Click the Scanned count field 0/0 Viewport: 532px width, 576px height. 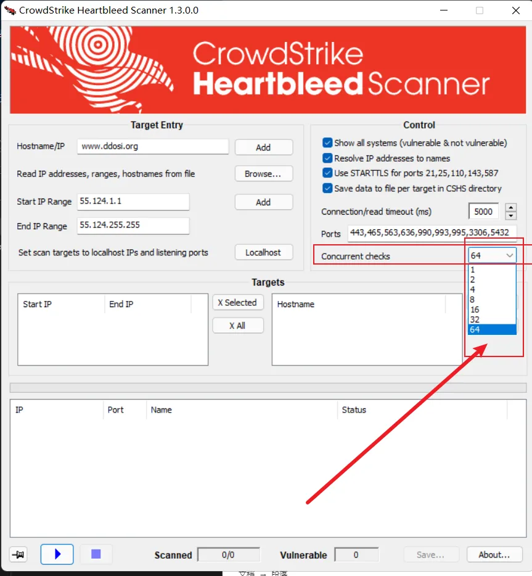coord(228,554)
